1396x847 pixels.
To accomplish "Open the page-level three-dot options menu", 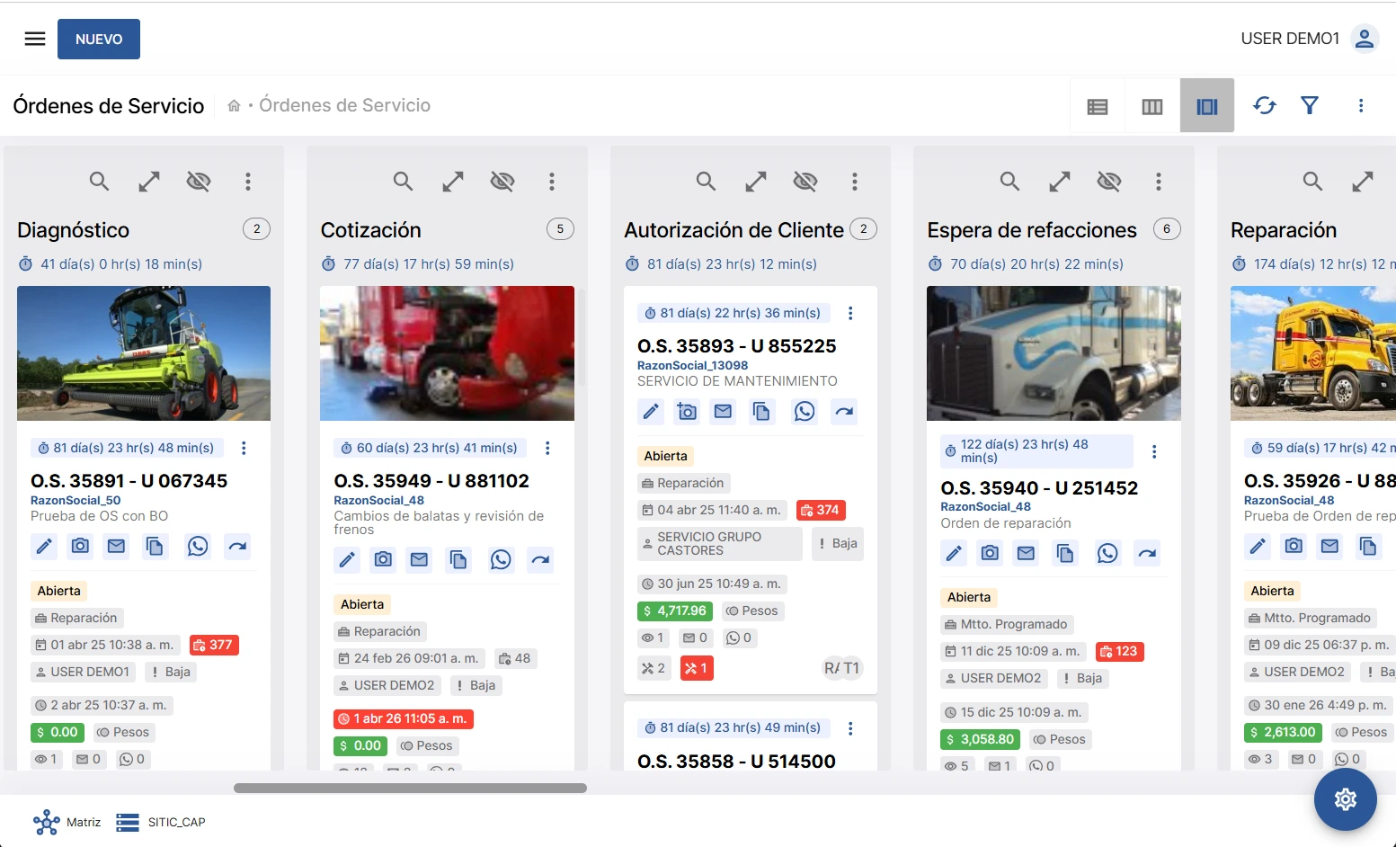I will pyautogui.click(x=1361, y=105).
